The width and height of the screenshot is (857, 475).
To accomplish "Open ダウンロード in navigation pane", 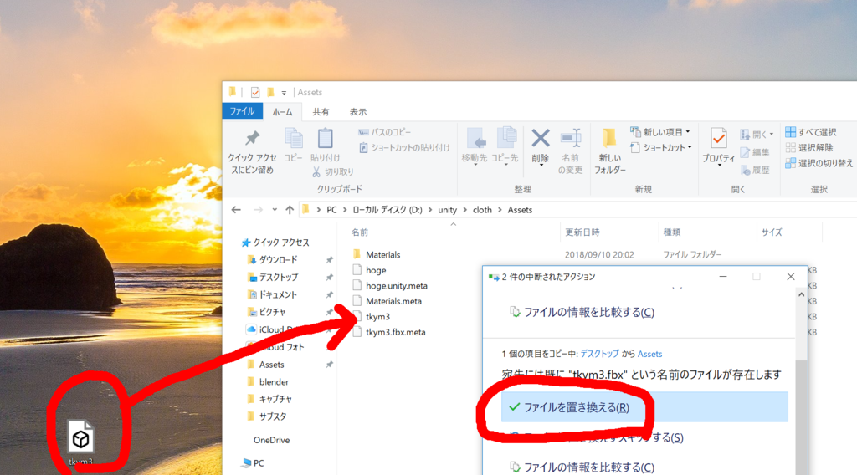I will (x=272, y=260).
